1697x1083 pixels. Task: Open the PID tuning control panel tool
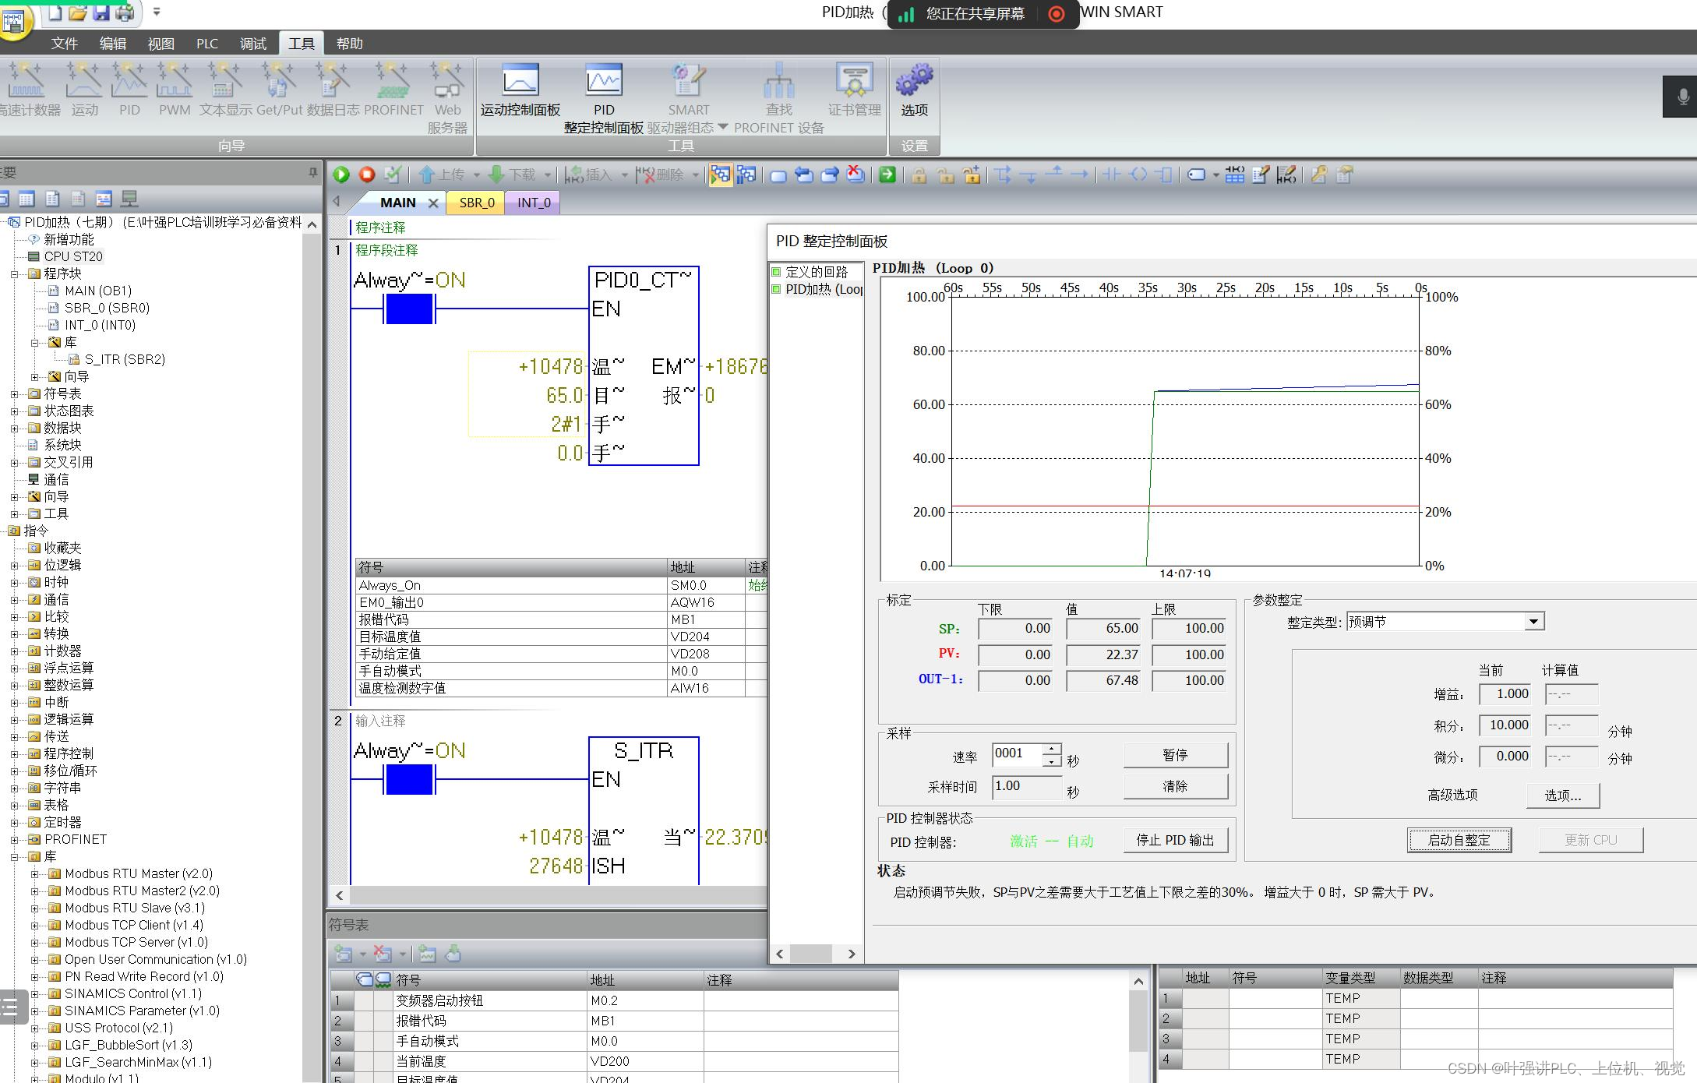[x=604, y=81]
